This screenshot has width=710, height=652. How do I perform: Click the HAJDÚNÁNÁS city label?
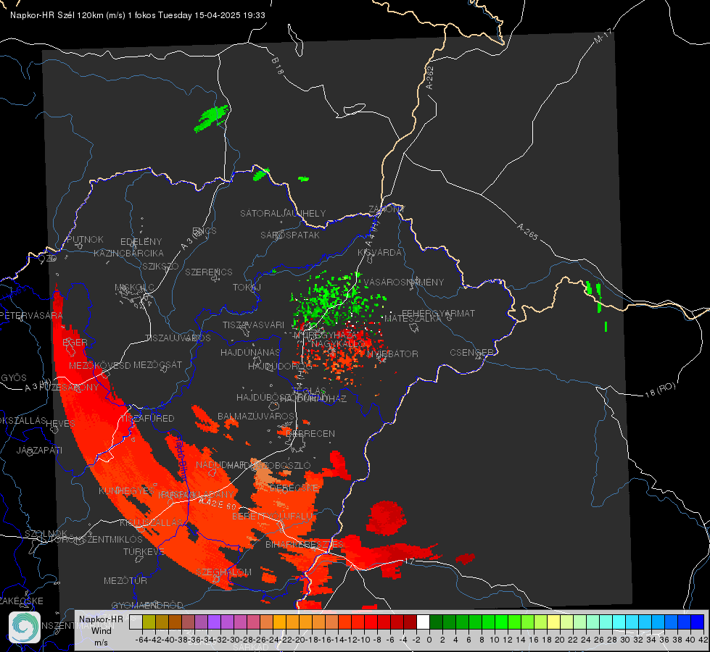tap(250, 352)
